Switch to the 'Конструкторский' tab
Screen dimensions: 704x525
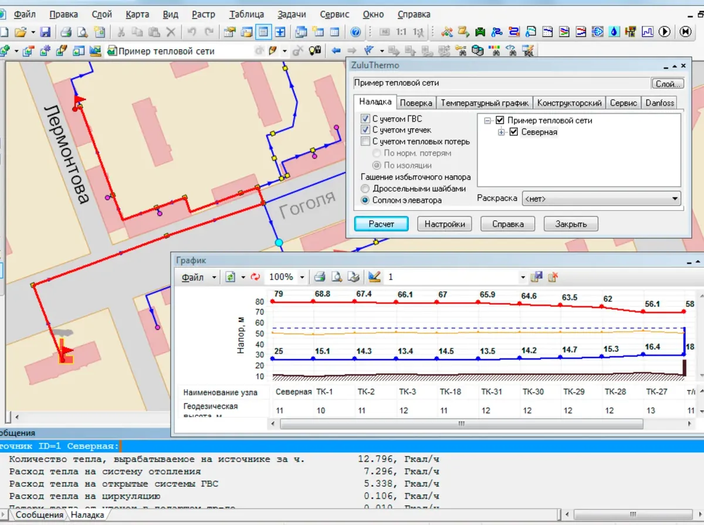pos(569,103)
